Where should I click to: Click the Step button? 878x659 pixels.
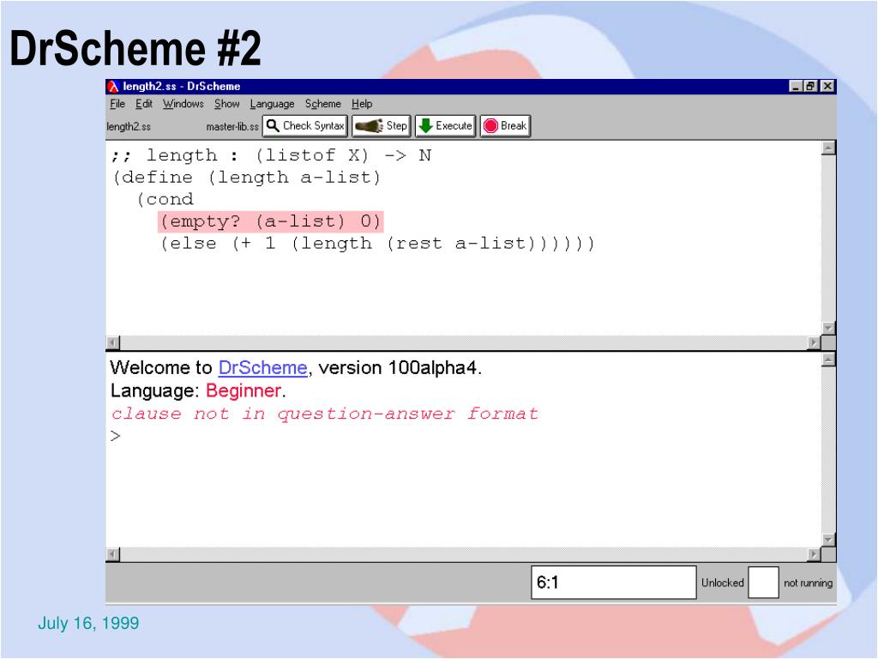382,125
